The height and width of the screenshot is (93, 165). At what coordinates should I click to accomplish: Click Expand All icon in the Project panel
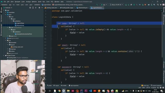[33, 8]
